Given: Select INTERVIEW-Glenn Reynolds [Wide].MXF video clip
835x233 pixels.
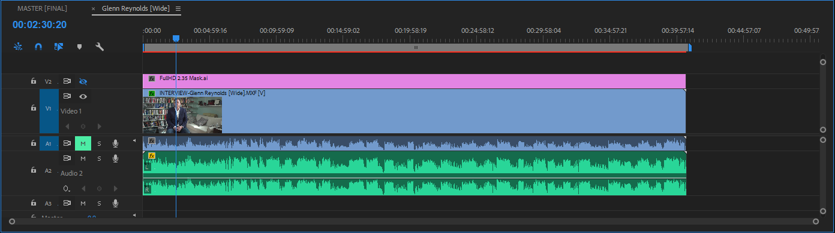Looking at the screenshot, I should click(414, 111).
